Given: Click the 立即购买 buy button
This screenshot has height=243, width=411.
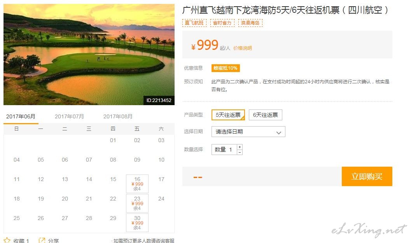Looking at the screenshot, I should 367,176.
